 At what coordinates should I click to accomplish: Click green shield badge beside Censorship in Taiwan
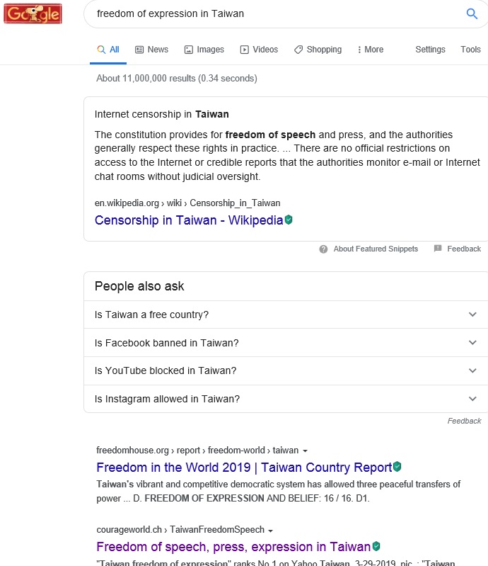pyautogui.click(x=289, y=220)
